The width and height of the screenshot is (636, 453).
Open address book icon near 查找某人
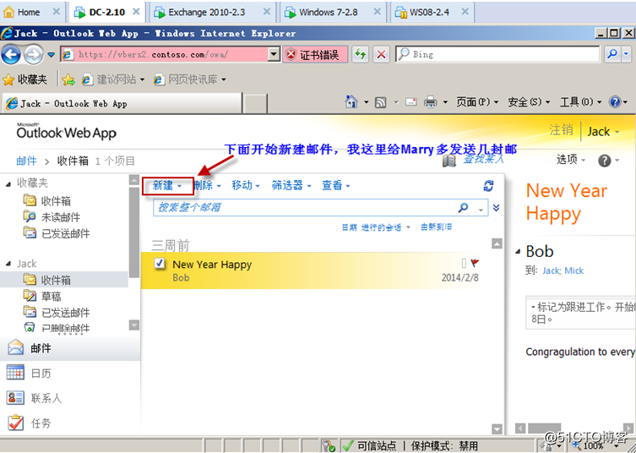click(x=449, y=161)
